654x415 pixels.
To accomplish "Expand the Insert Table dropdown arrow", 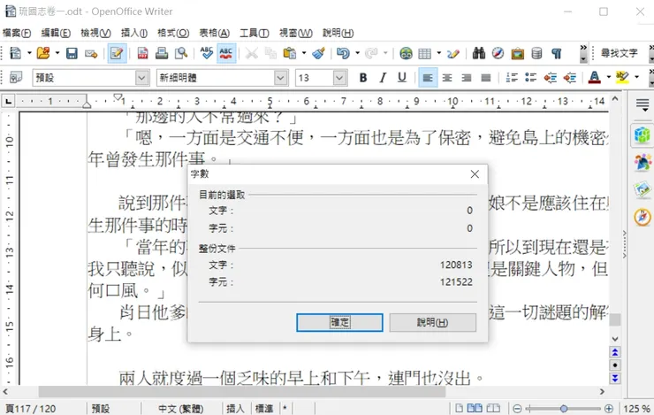I will pos(438,53).
